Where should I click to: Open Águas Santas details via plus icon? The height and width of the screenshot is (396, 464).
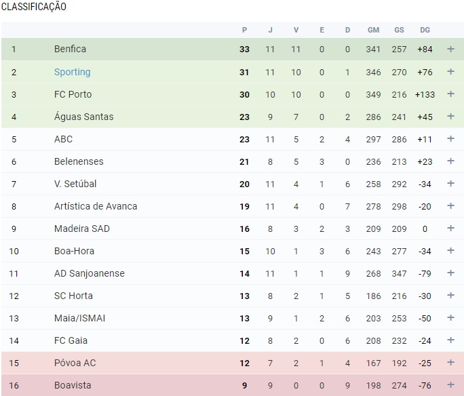tap(450, 117)
